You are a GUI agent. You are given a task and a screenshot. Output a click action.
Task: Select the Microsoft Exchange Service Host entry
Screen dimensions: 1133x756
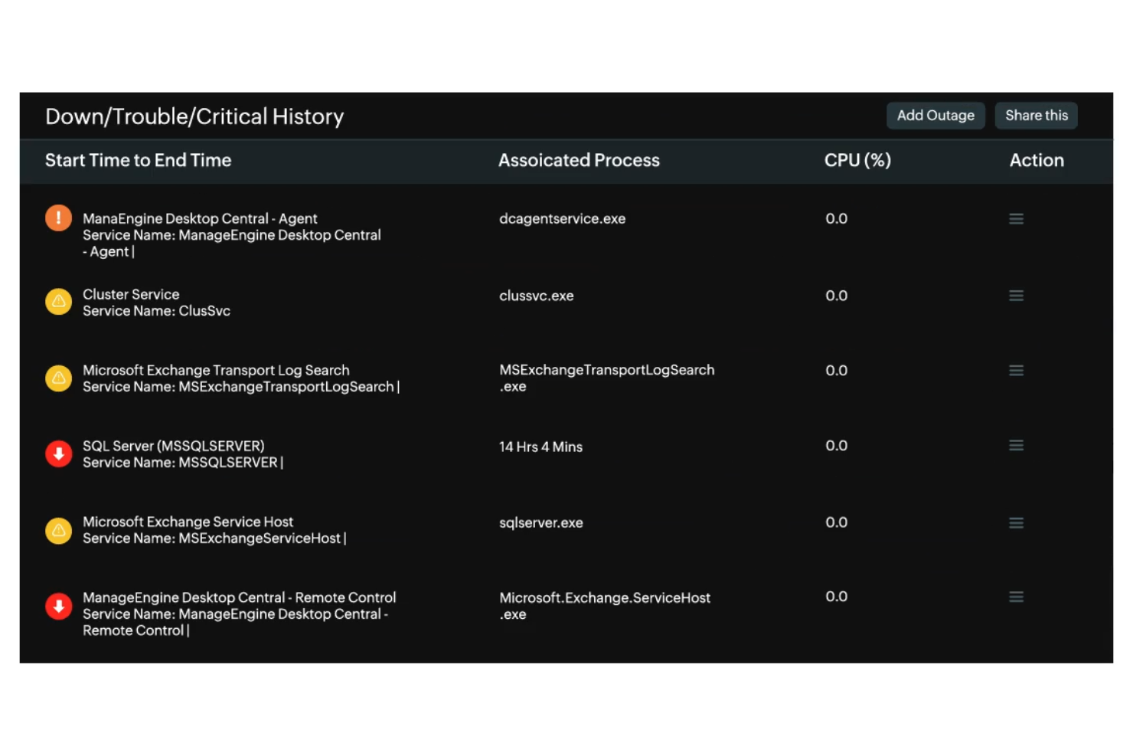[x=214, y=530]
